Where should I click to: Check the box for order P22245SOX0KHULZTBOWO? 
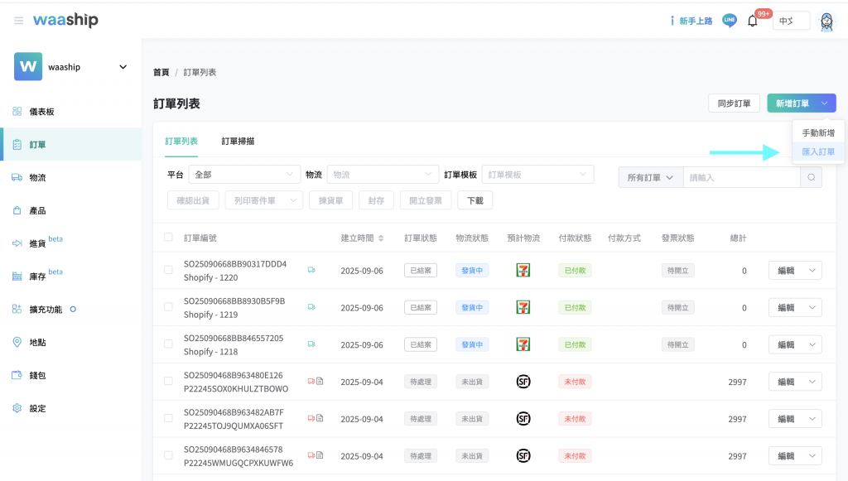coord(169,382)
